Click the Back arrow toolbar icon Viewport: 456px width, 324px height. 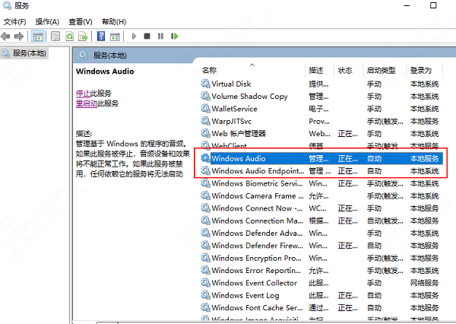tap(5, 37)
